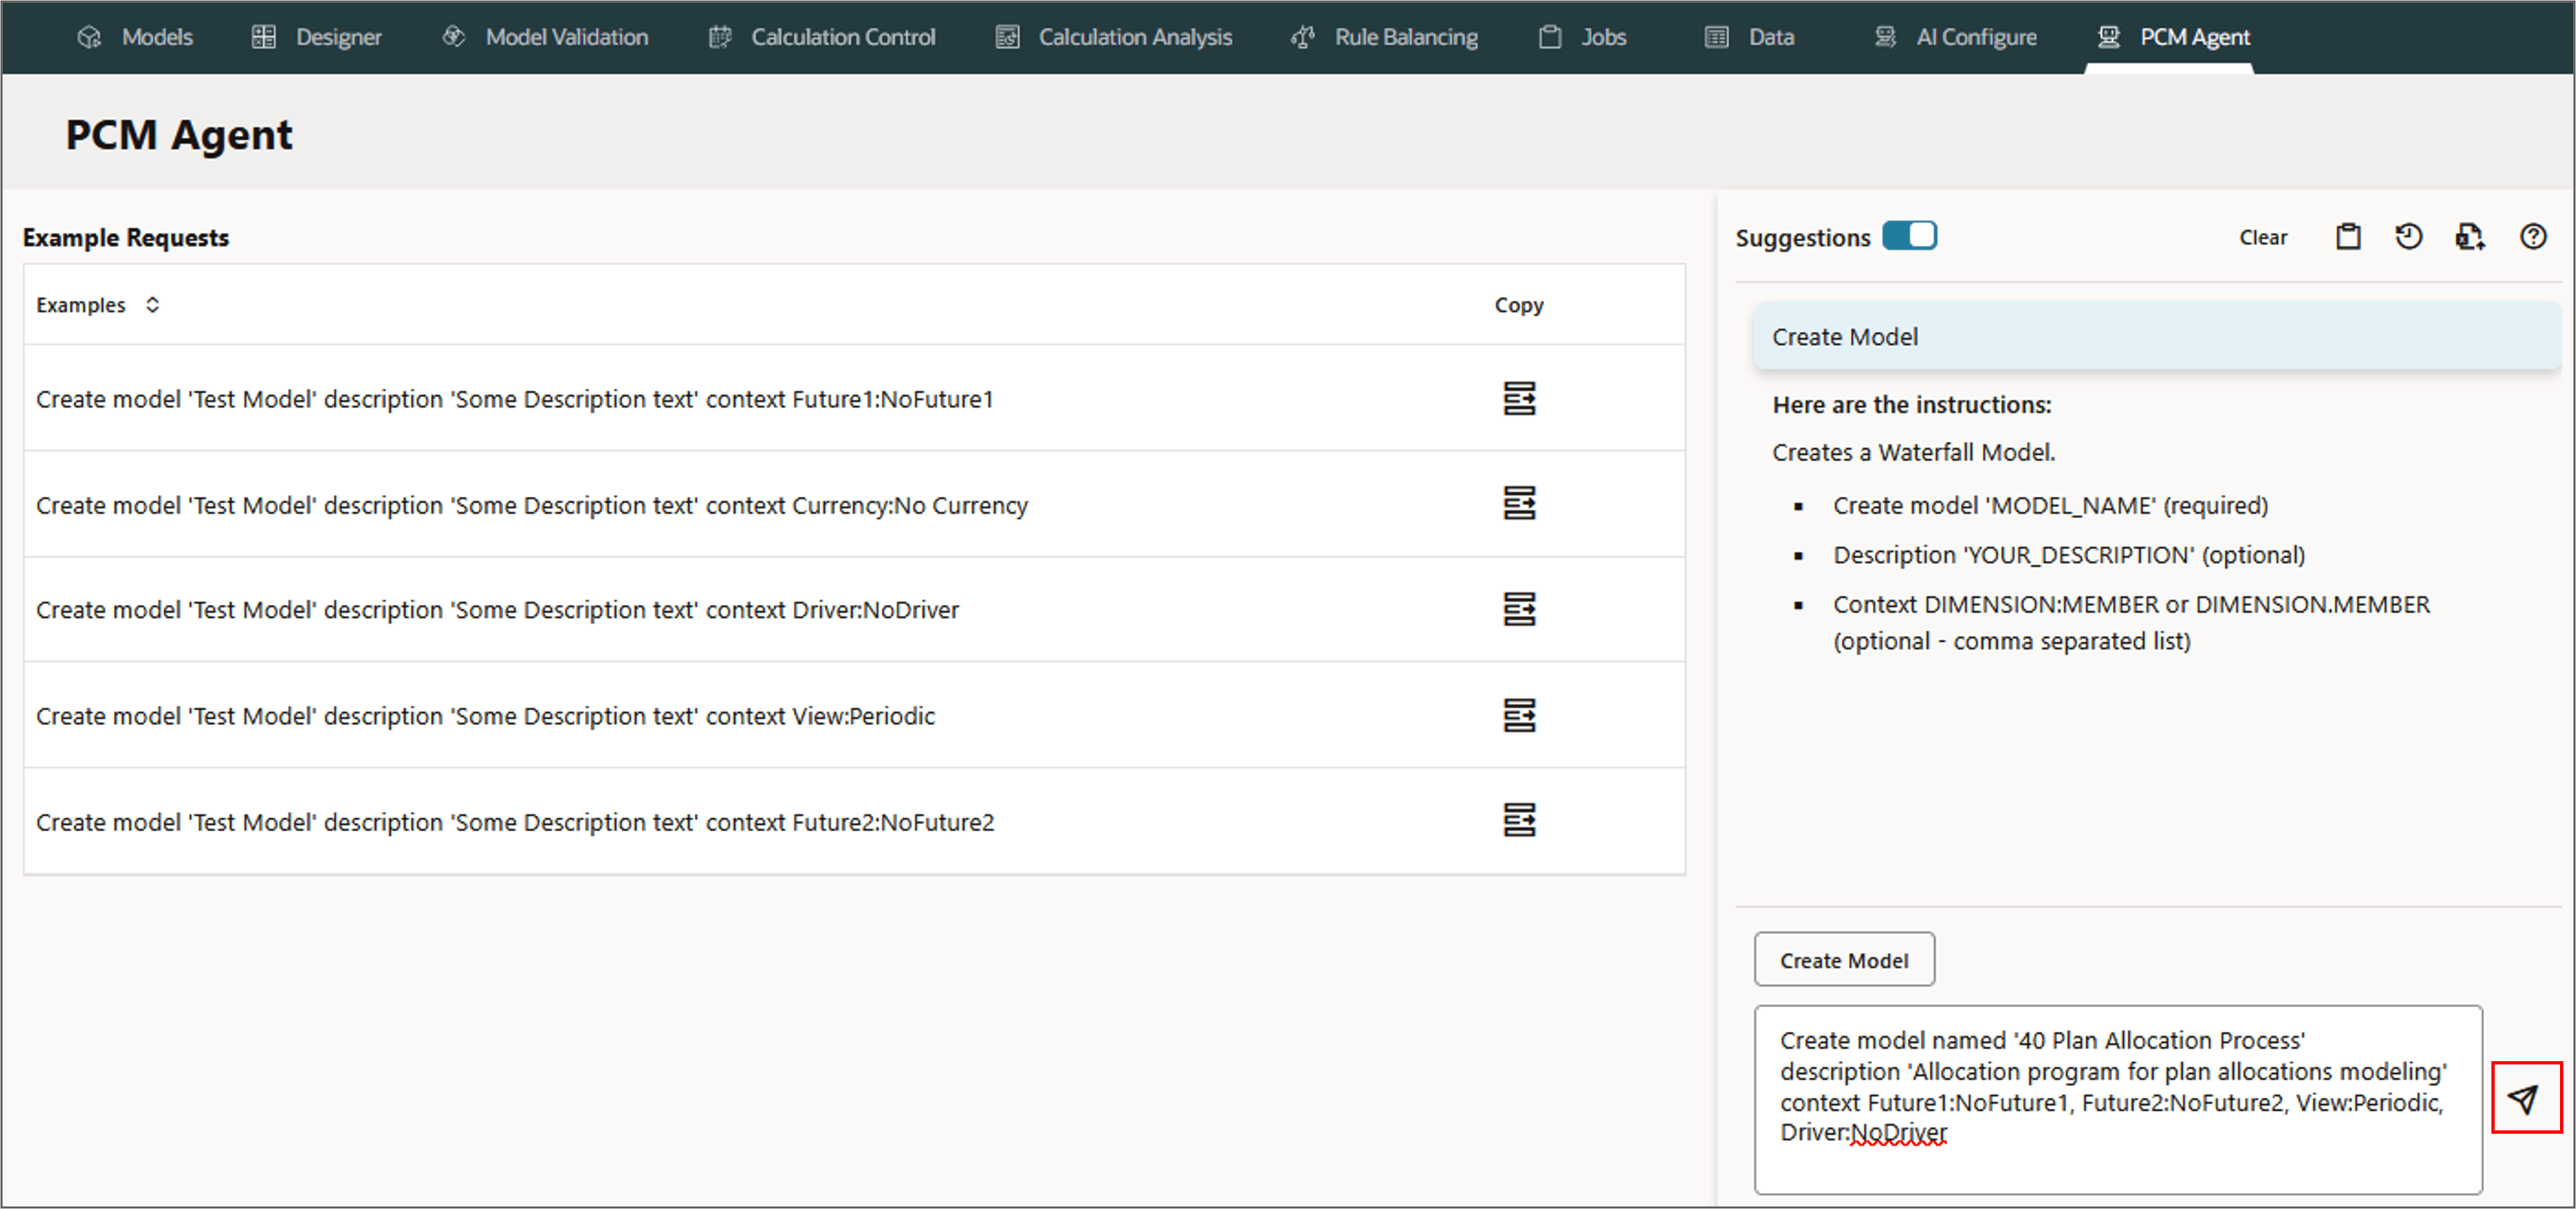Screen dimensions: 2576x1209
Task: Open the help question mark icon
Action: click(2532, 237)
